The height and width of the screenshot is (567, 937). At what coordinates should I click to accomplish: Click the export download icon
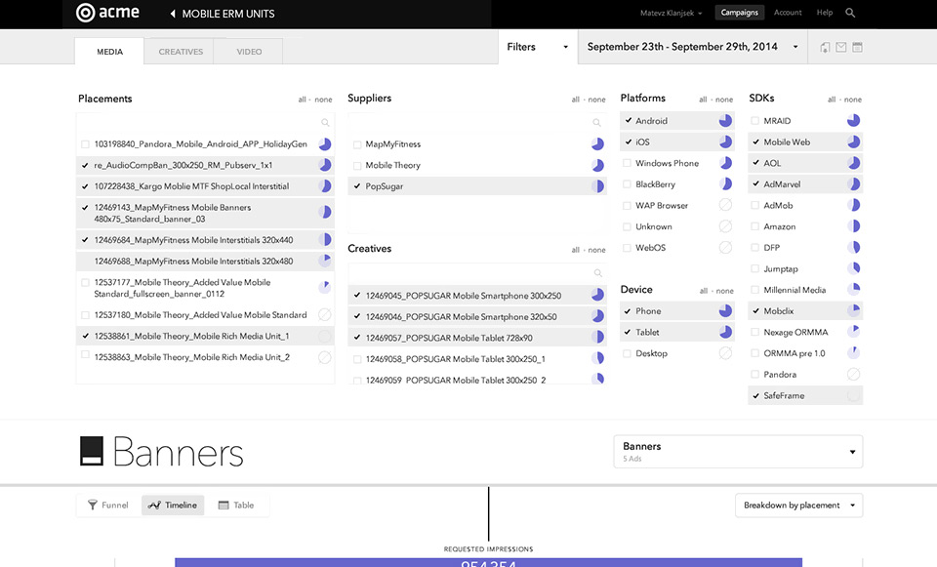coord(825,47)
